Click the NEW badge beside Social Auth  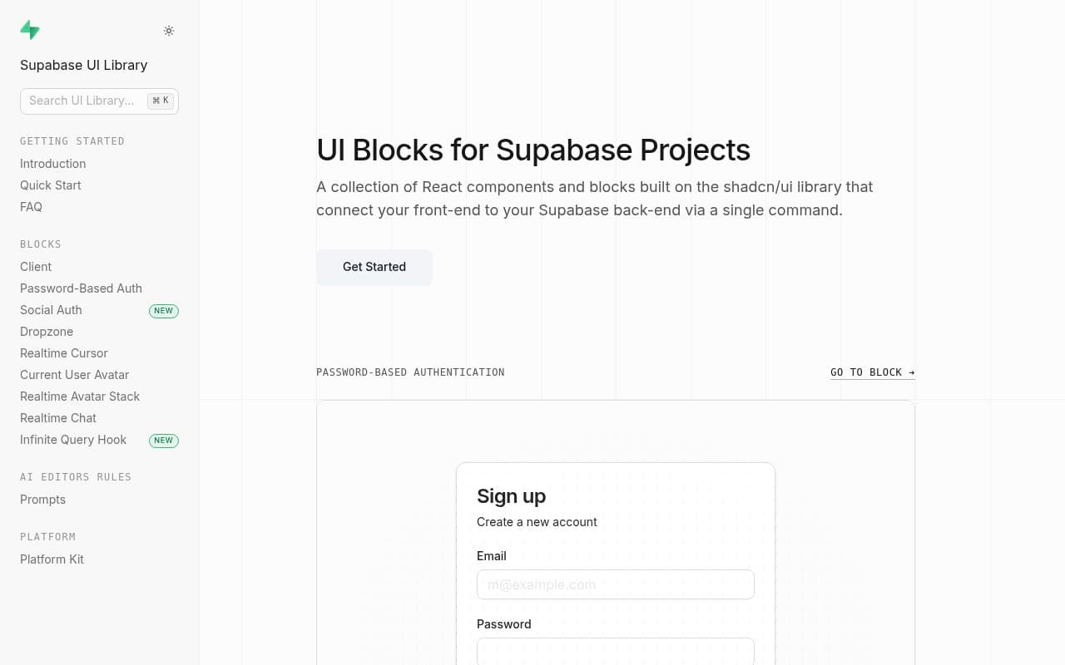(x=163, y=311)
